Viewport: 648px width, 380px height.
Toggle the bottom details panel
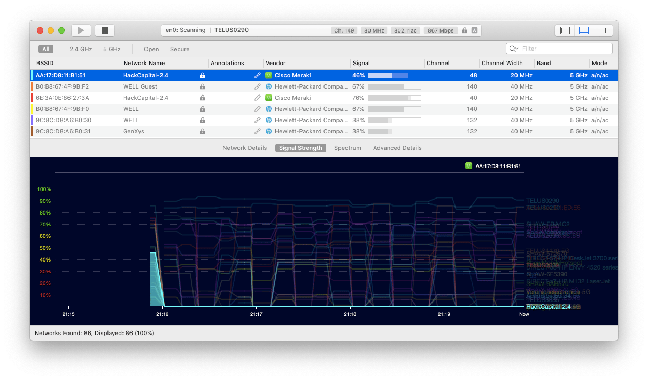tap(583, 30)
